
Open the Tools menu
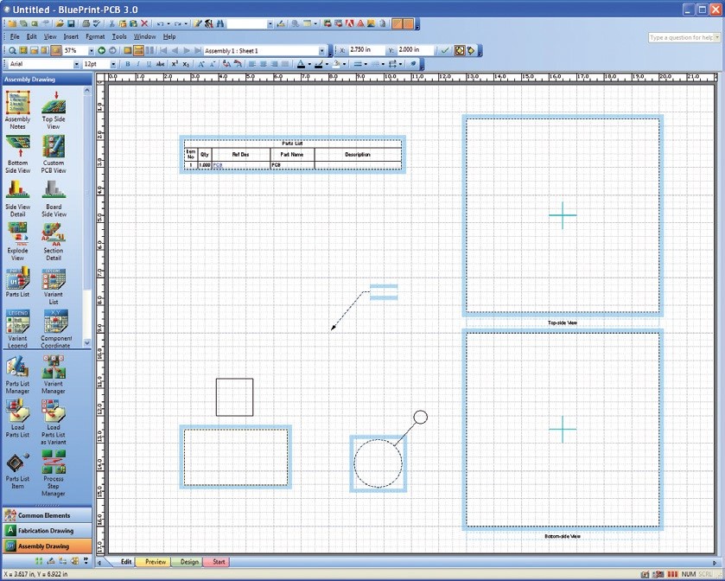click(119, 36)
